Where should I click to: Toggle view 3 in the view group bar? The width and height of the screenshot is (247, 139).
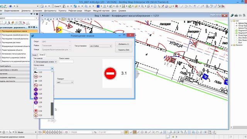click(x=49, y=132)
